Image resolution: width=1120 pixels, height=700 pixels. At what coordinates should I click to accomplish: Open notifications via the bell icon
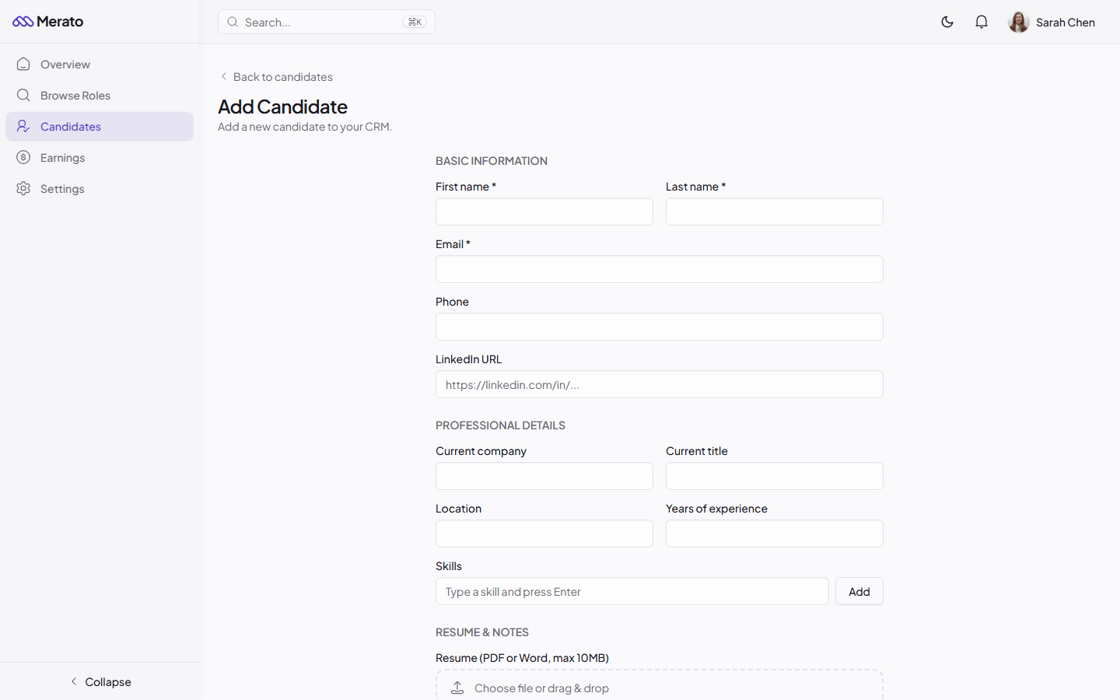tap(982, 22)
